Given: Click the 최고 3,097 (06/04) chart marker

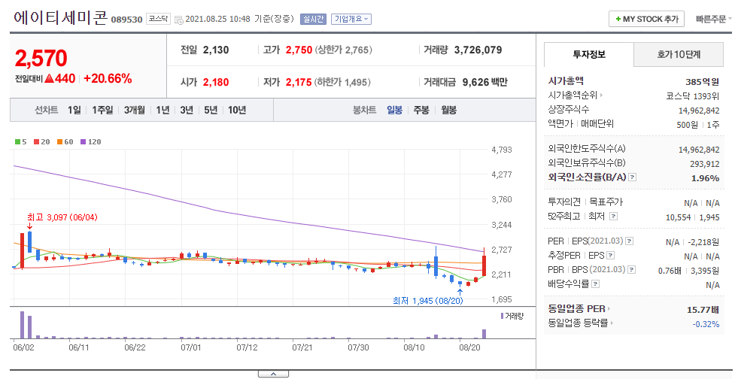Looking at the screenshot, I should (62, 217).
